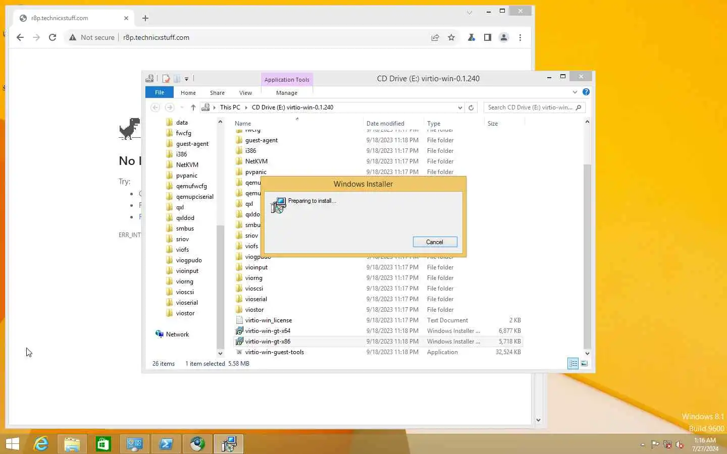Switch to details view layout icon
This screenshot has height=454, width=727.
(573, 363)
